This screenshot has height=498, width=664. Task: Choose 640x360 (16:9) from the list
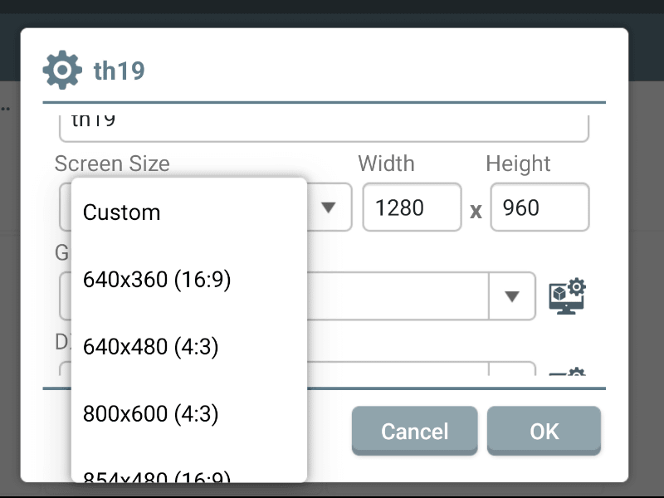[x=157, y=281]
